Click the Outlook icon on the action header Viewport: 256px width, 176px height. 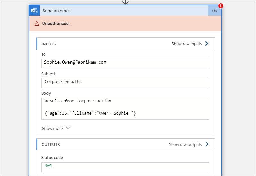pos(34,11)
